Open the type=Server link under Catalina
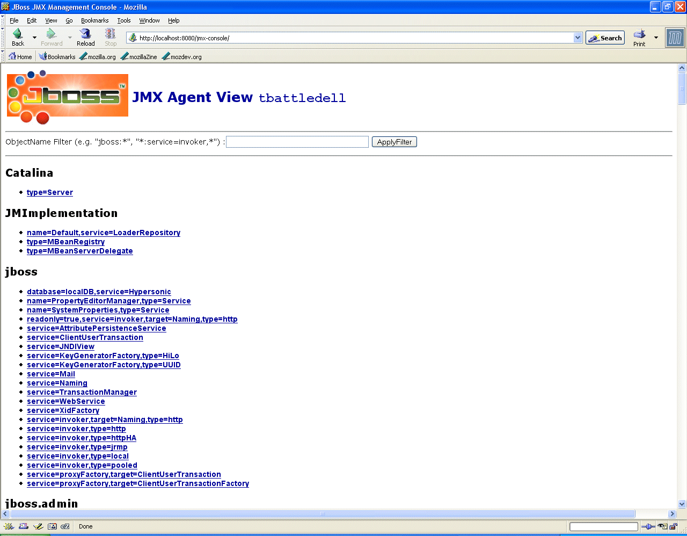687x536 pixels. pos(50,192)
